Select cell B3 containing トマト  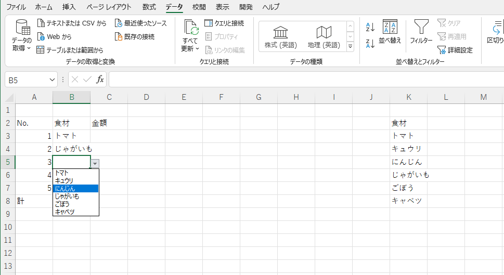(x=71, y=136)
